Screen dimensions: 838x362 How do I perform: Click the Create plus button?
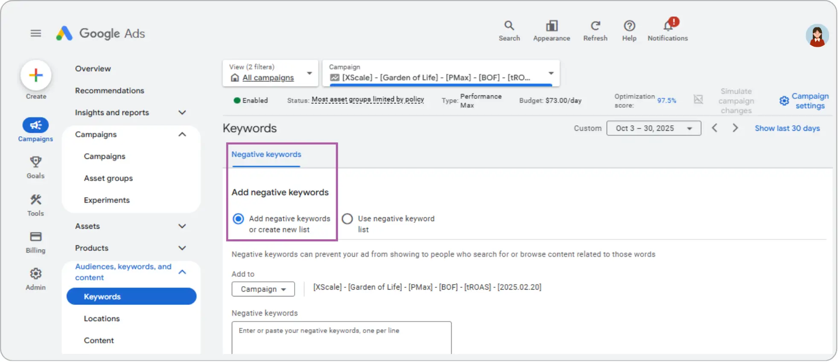coord(36,75)
